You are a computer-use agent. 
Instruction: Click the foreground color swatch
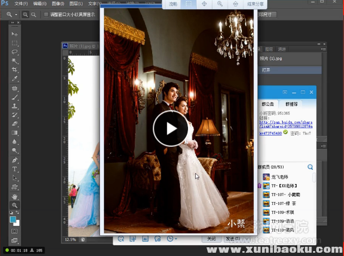[x=13, y=219]
